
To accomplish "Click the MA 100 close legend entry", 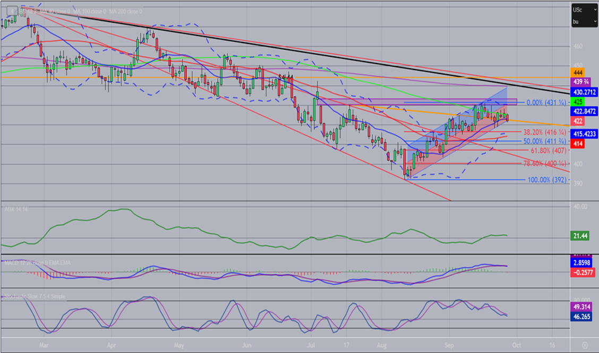I will (90, 11).
